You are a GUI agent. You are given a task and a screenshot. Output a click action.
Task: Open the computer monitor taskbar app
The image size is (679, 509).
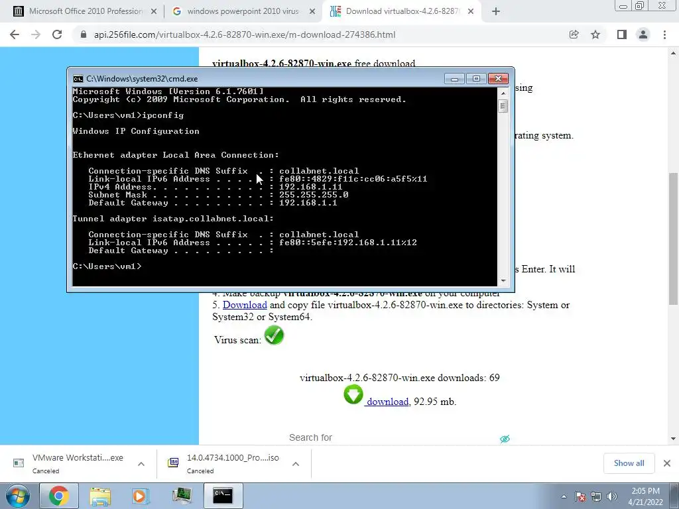point(182,496)
